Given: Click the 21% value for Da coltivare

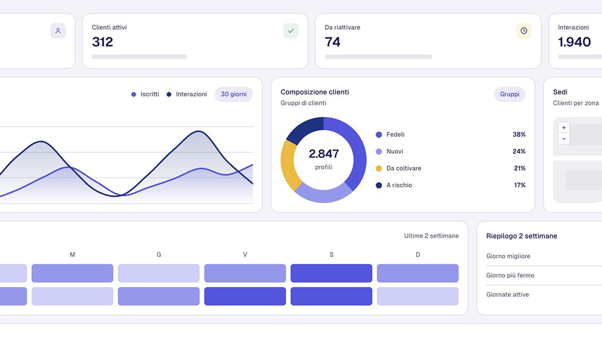Looking at the screenshot, I should [x=520, y=168].
